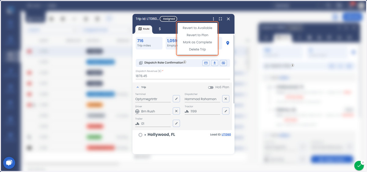
Task: Click the tractor truck icon
Action: 187,111
